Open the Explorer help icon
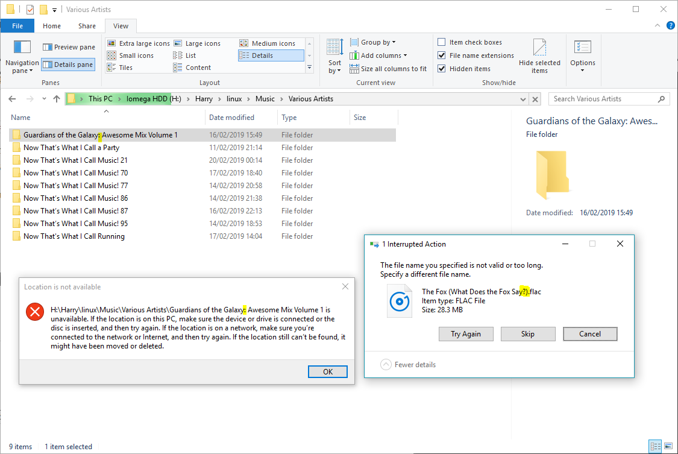The width and height of the screenshot is (678, 454). pos(671,25)
